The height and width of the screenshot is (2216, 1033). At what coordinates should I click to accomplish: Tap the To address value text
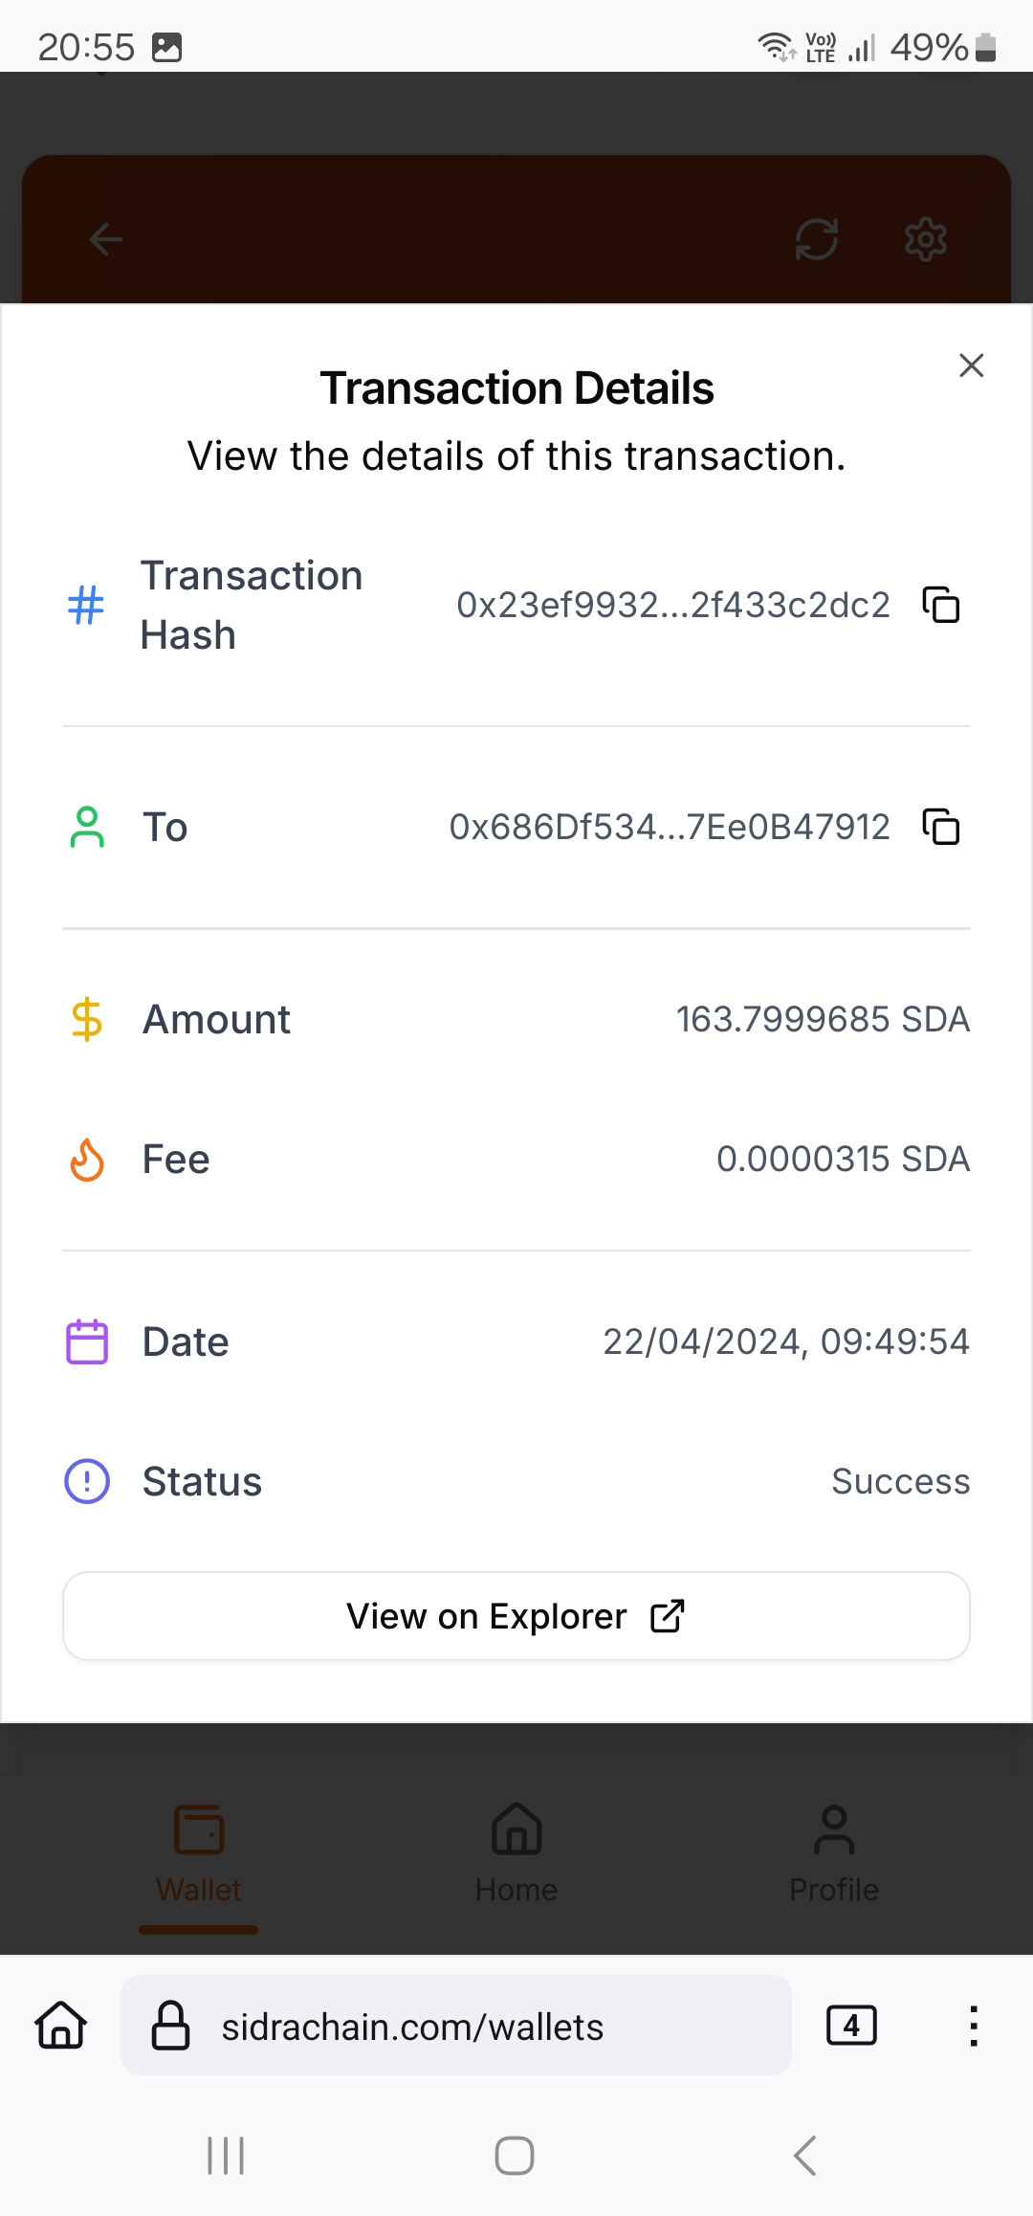[670, 828]
